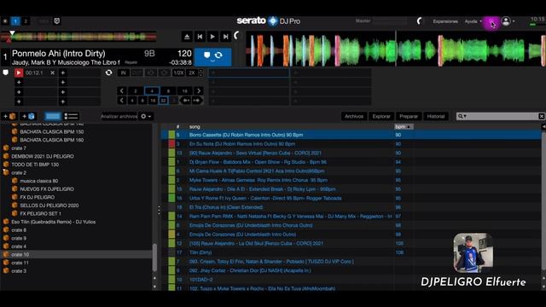This screenshot has width=546, height=307.
Task: Toggle loop on/off circular arrows icon
Action: click(108, 72)
